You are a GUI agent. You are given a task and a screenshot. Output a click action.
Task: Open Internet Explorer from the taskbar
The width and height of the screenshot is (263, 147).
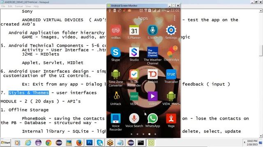point(28,143)
